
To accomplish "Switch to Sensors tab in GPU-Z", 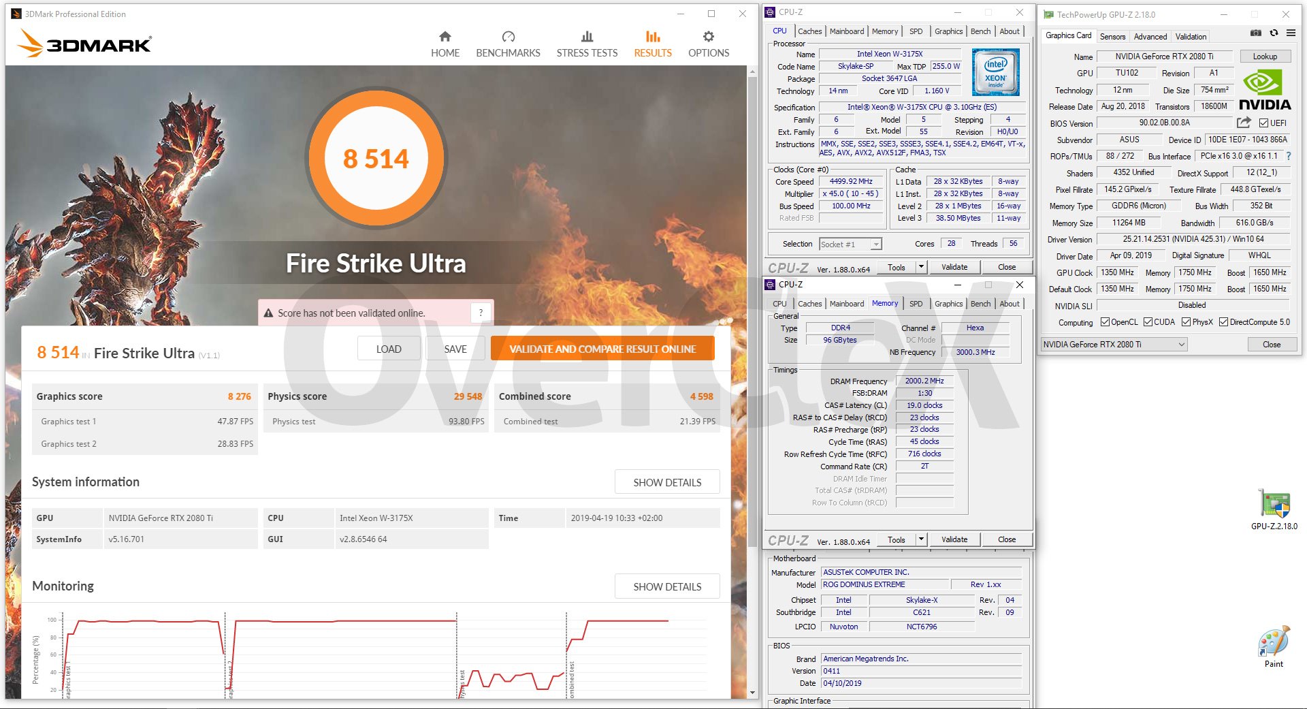I will point(1112,37).
